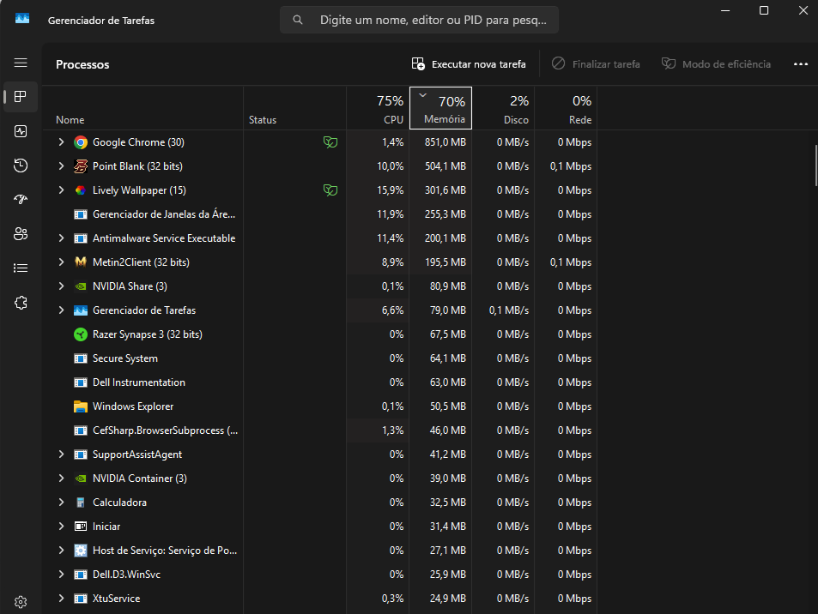Open Startup apps page in sidebar
The height and width of the screenshot is (614, 818).
(x=21, y=200)
